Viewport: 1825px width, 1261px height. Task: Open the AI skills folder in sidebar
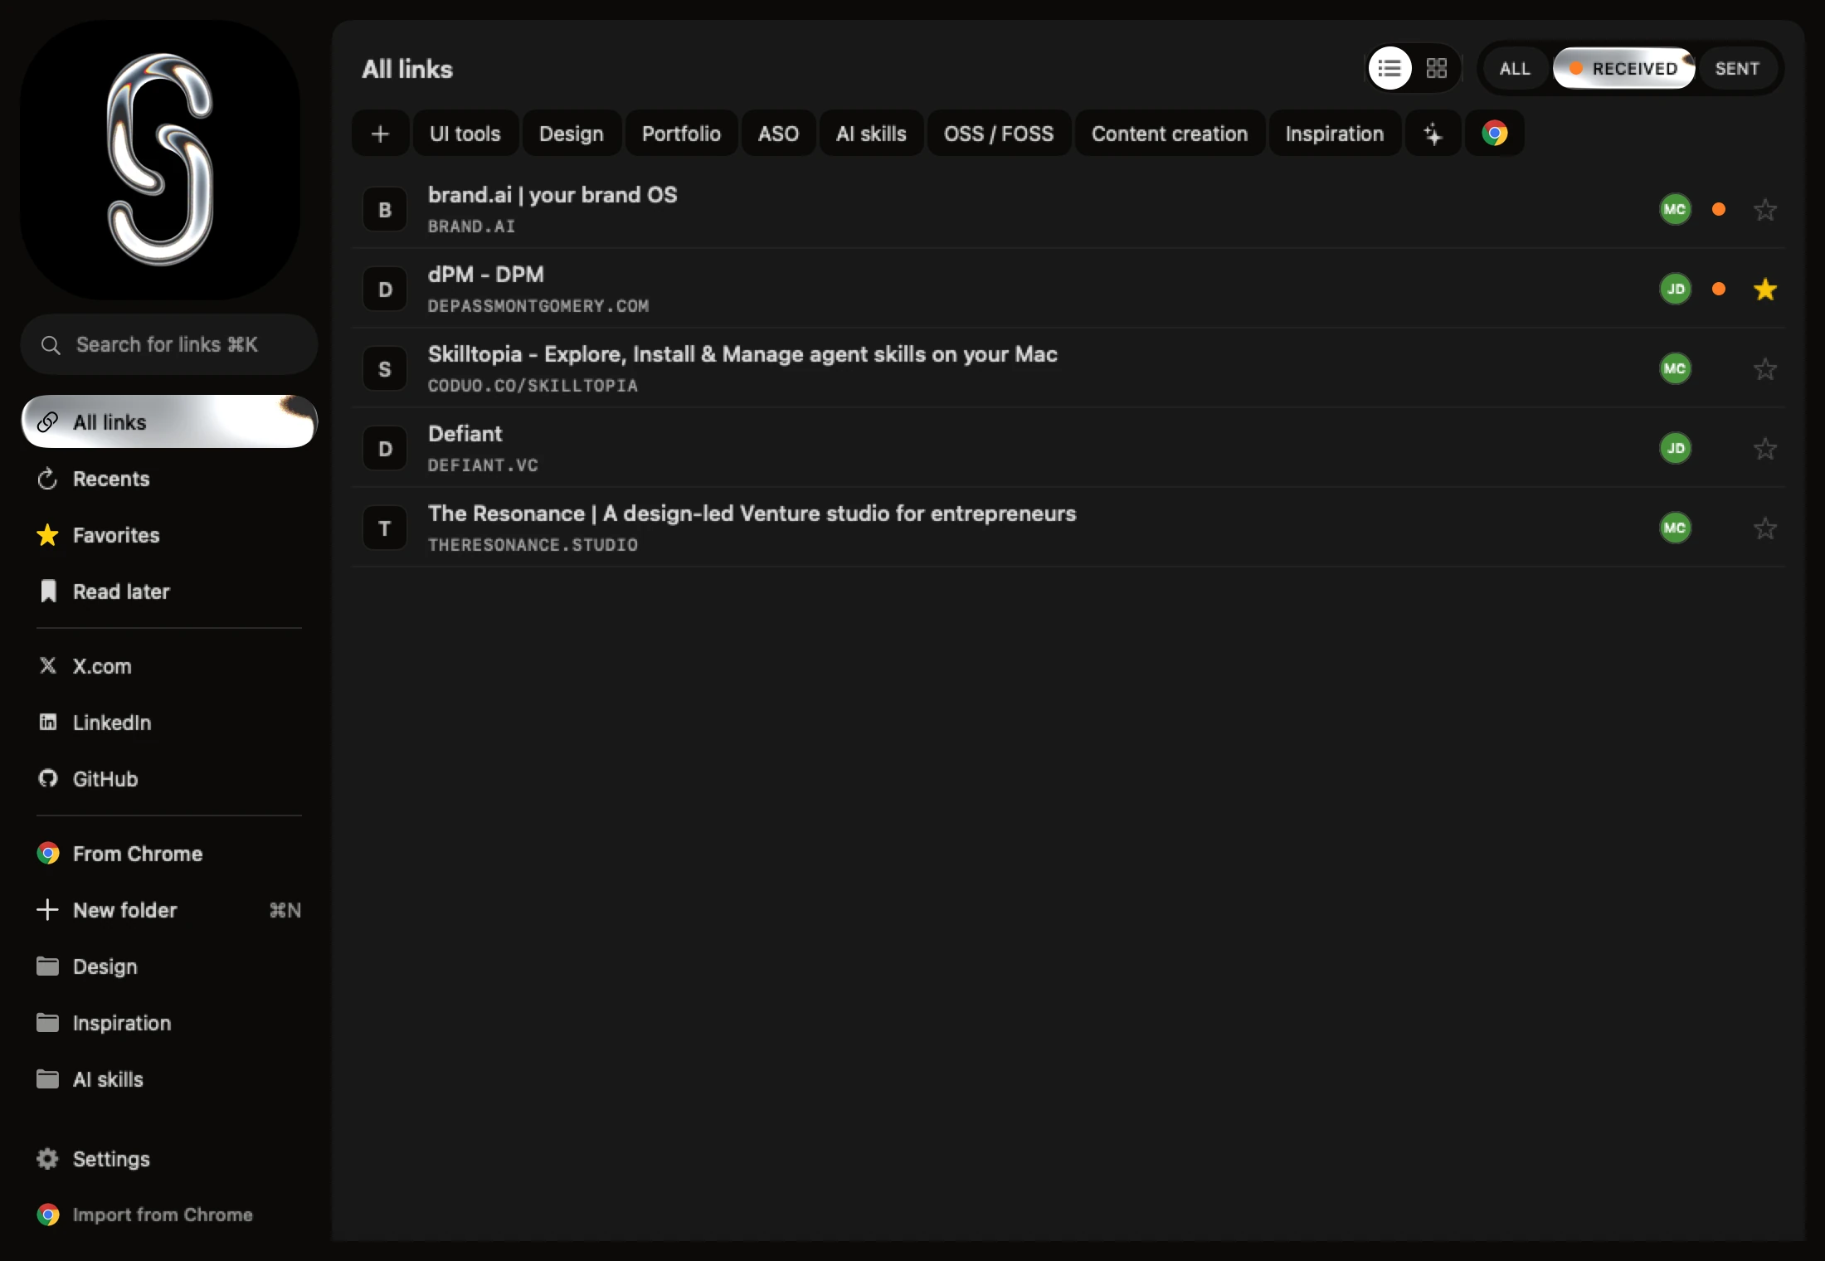(169, 1079)
